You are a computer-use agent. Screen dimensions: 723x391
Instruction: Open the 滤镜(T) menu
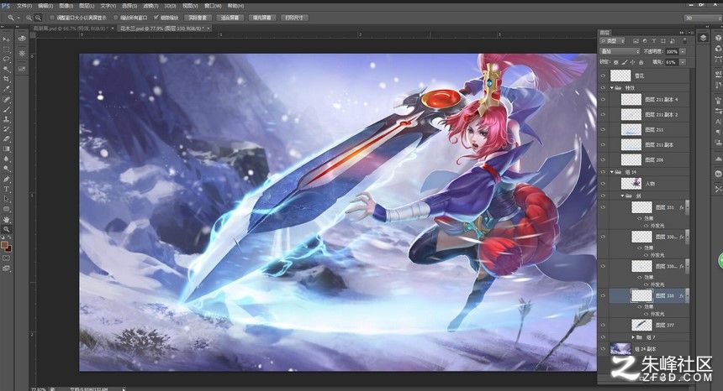click(x=150, y=6)
